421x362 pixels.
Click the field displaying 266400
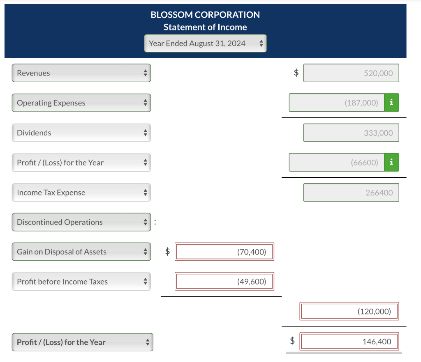[x=351, y=192]
